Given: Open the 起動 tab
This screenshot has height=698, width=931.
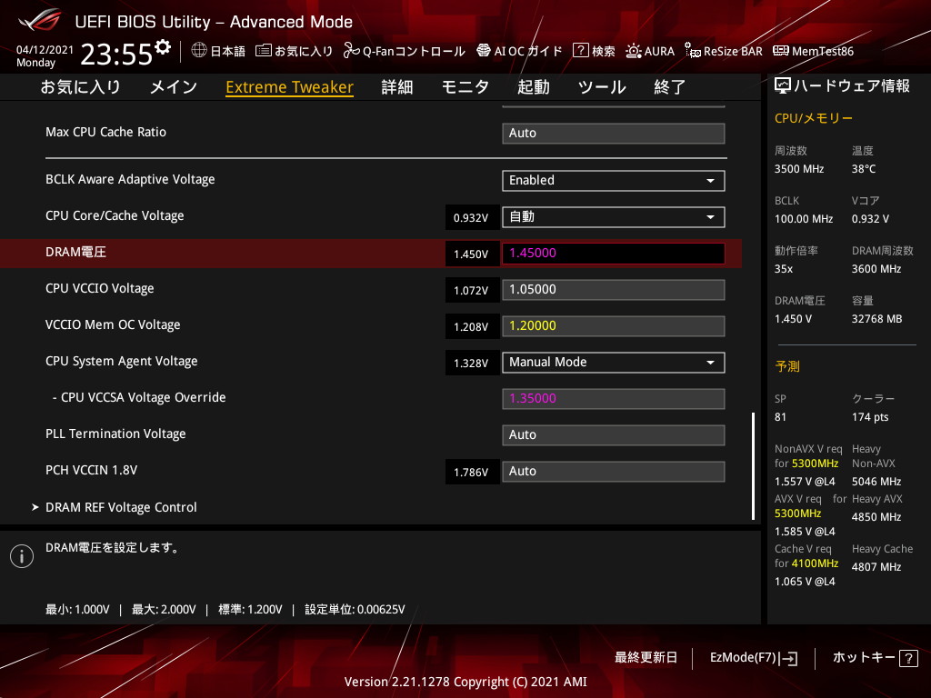Looking at the screenshot, I should point(533,86).
